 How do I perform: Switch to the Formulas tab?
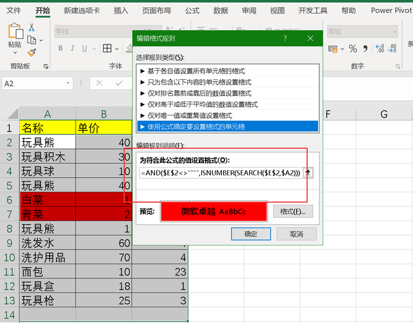click(192, 10)
